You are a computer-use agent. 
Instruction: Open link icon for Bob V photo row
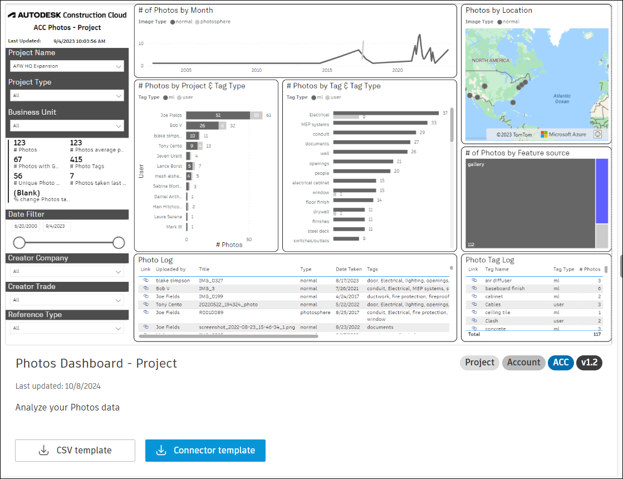pos(146,288)
